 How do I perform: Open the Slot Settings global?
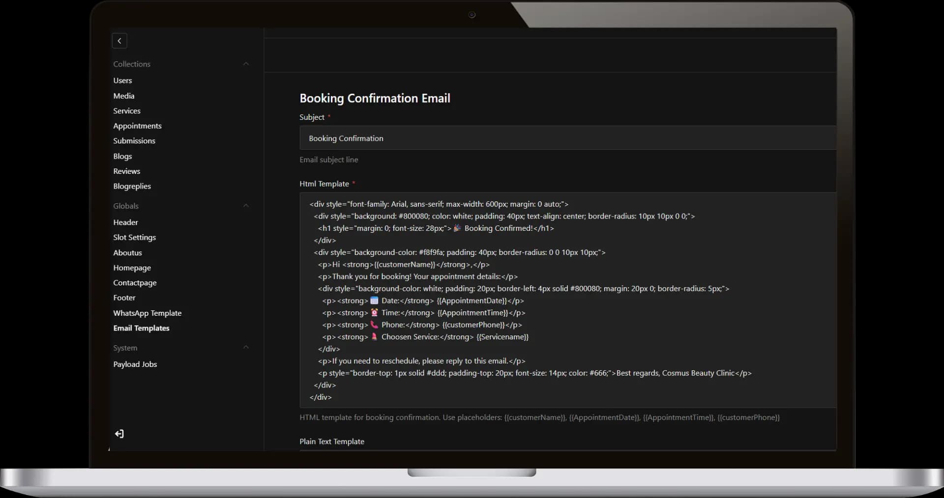click(134, 237)
